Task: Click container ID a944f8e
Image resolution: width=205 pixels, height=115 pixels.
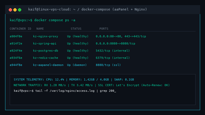Action: click(16, 65)
